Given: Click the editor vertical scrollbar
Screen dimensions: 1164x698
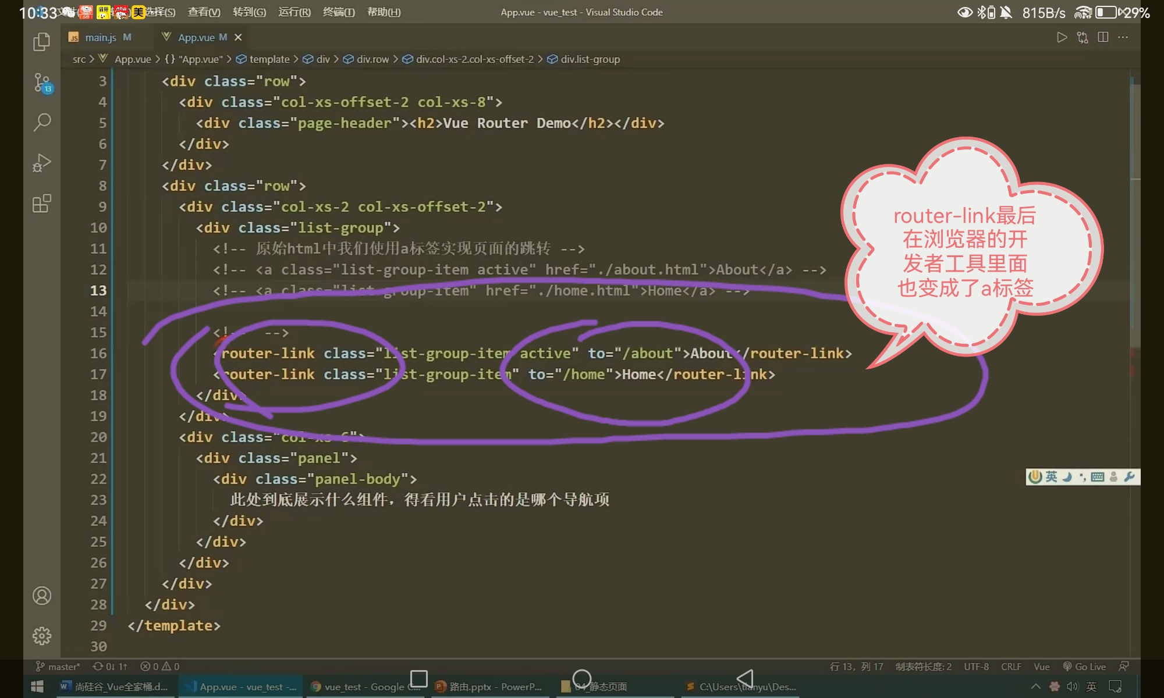Looking at the screenshot, I should click(1135, 131).
